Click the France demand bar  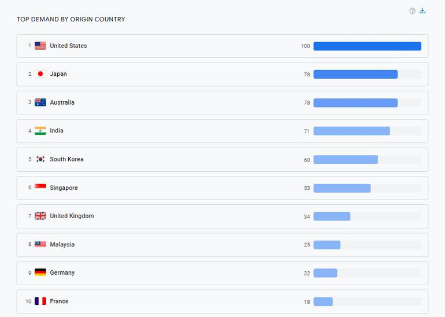click(x=323, y=301)
